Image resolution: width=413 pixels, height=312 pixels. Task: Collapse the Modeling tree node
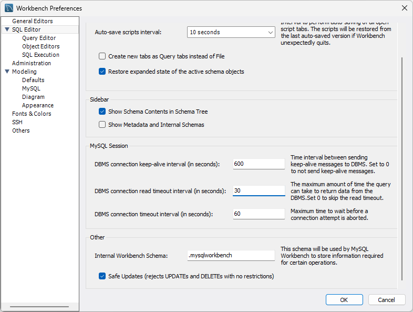[x=7, y=72]
